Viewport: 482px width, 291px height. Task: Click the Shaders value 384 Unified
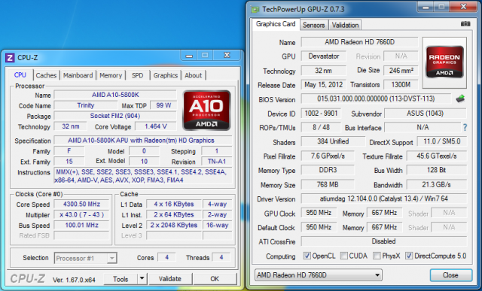coord(333,141)
